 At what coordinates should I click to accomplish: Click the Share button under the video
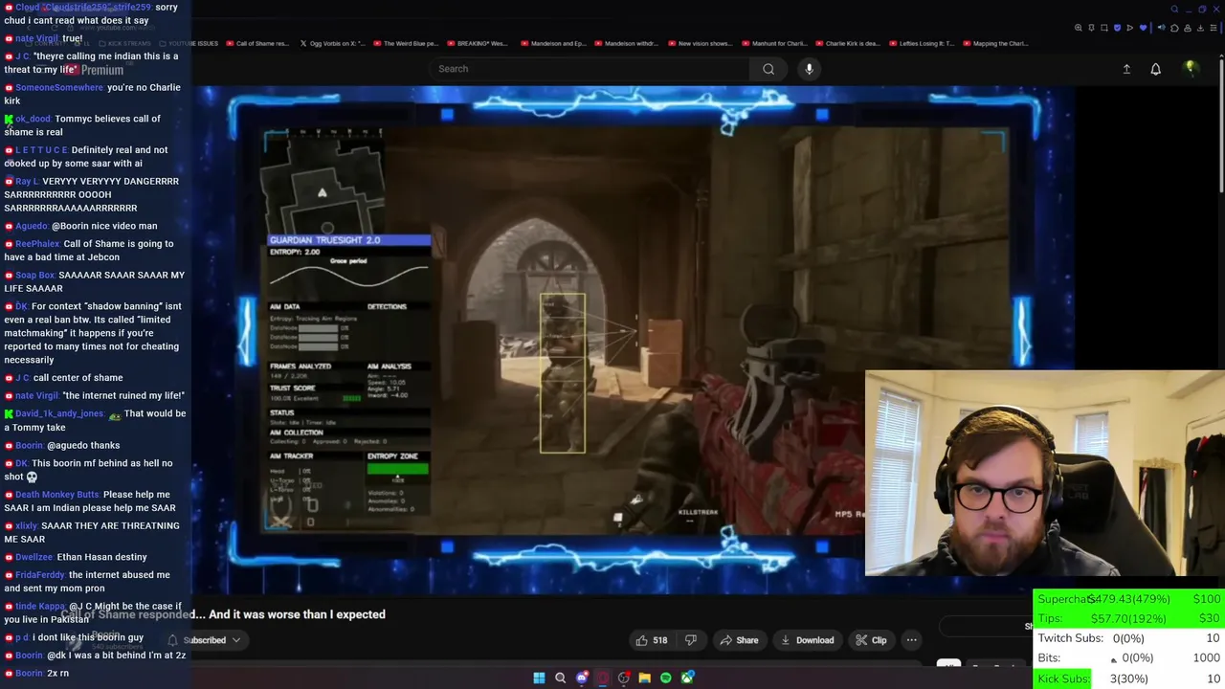coord(739,640)
